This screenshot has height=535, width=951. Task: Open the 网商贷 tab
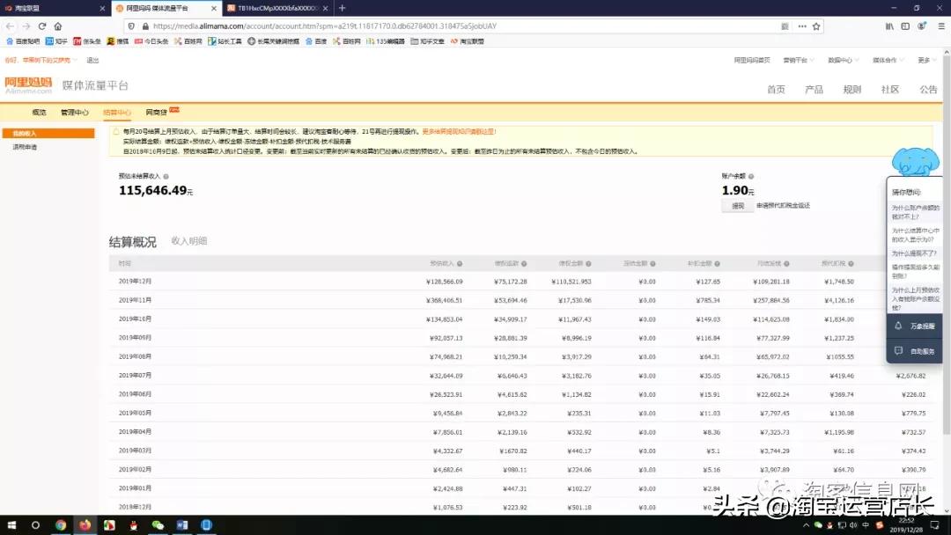[x=157, y=112]
